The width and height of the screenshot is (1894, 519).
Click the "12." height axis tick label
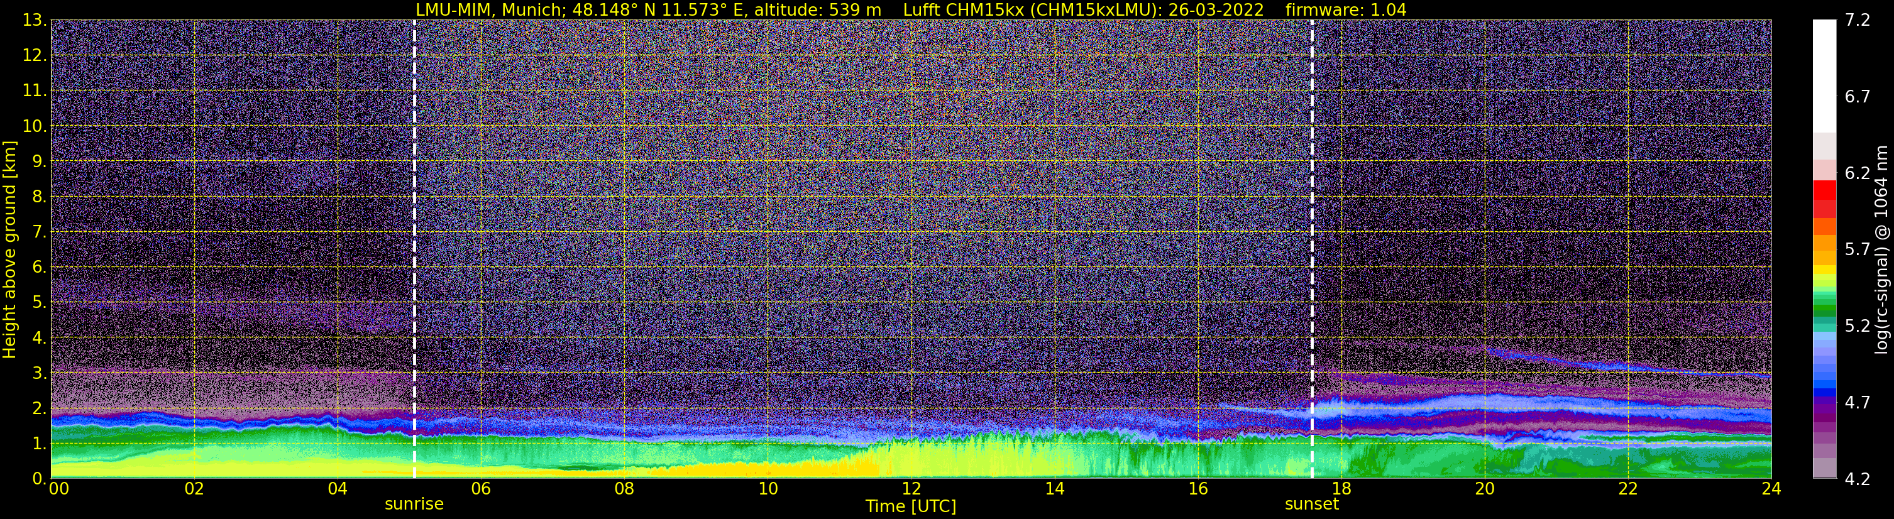click(x=35, y=56)
